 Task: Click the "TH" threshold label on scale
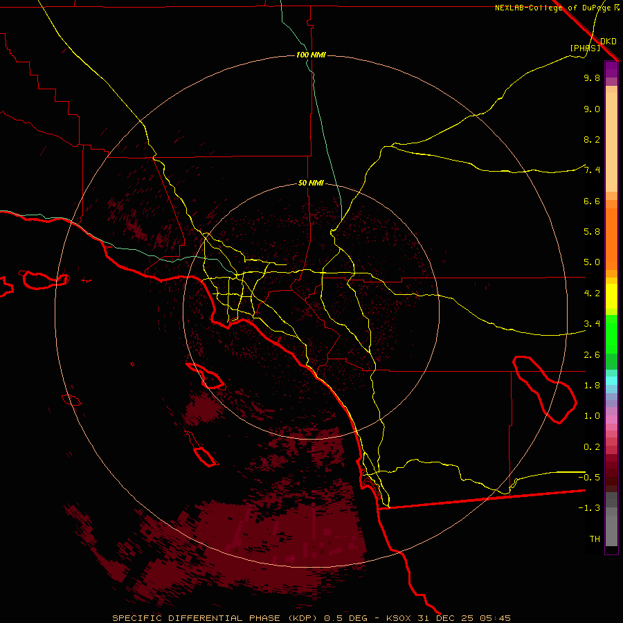(595, 539)
